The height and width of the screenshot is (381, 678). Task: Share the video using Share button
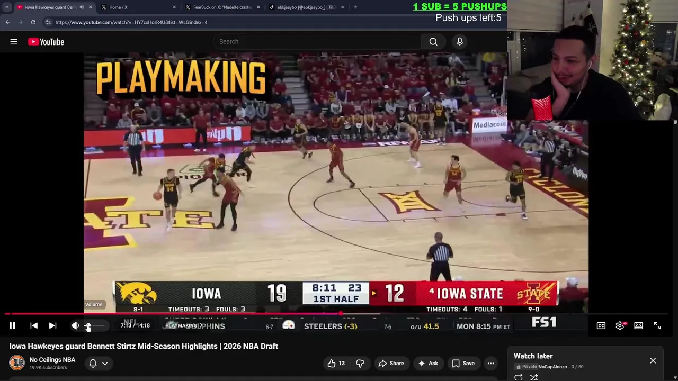pos(391,363)
